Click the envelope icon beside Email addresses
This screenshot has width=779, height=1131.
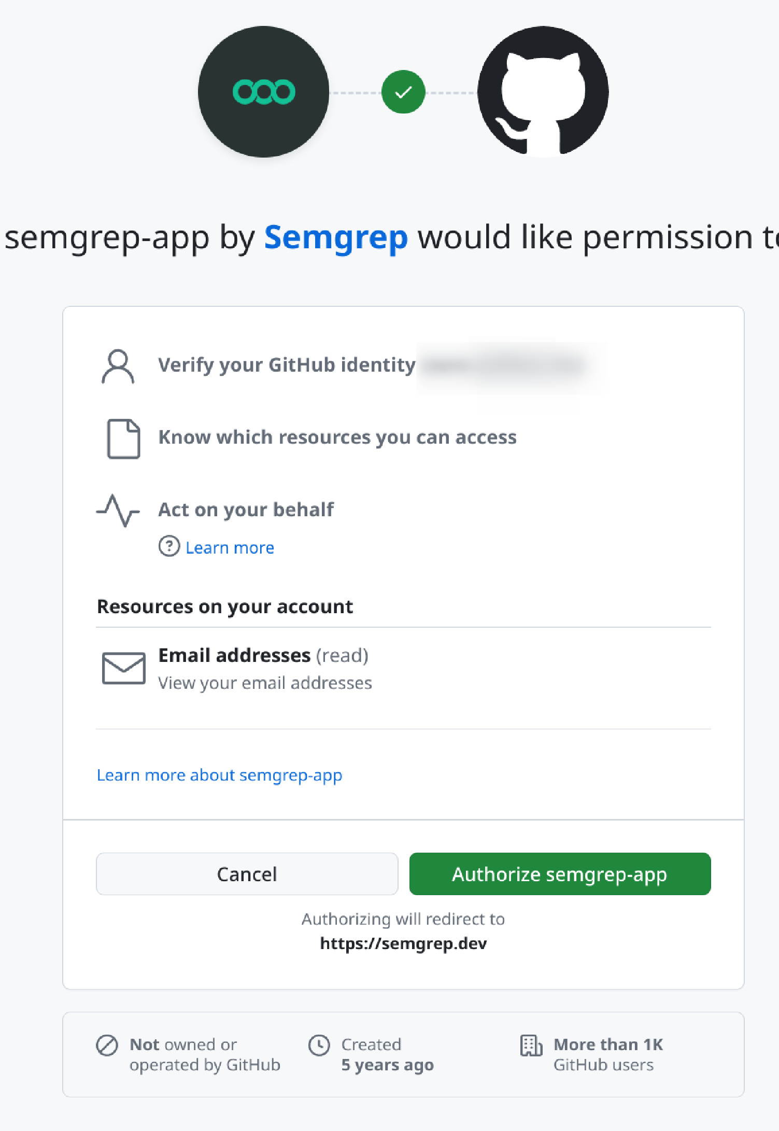point(123,669)
